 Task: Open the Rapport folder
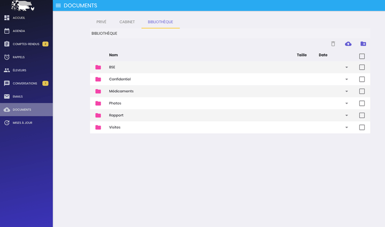pos(116,115)
